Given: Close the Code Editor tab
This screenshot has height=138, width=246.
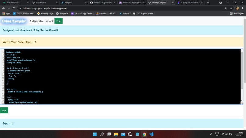Looking at the screenshot, I should [57, 3].
